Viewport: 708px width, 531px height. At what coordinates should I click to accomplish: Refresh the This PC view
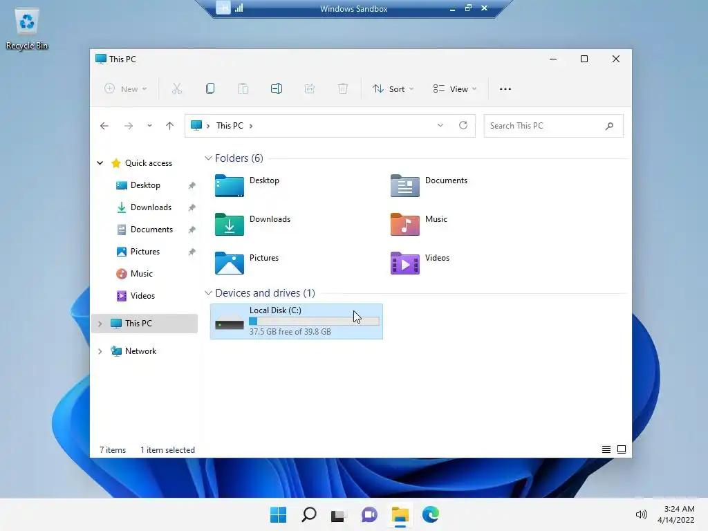point(463,126)
